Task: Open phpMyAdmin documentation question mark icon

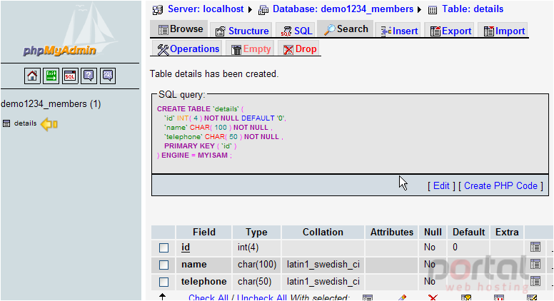Action: pyautogui.click(x=89, y=76)
